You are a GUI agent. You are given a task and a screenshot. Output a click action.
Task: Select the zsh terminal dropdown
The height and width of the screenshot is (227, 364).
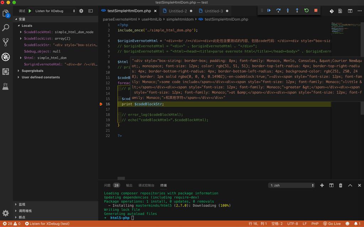tap(291, 185)
